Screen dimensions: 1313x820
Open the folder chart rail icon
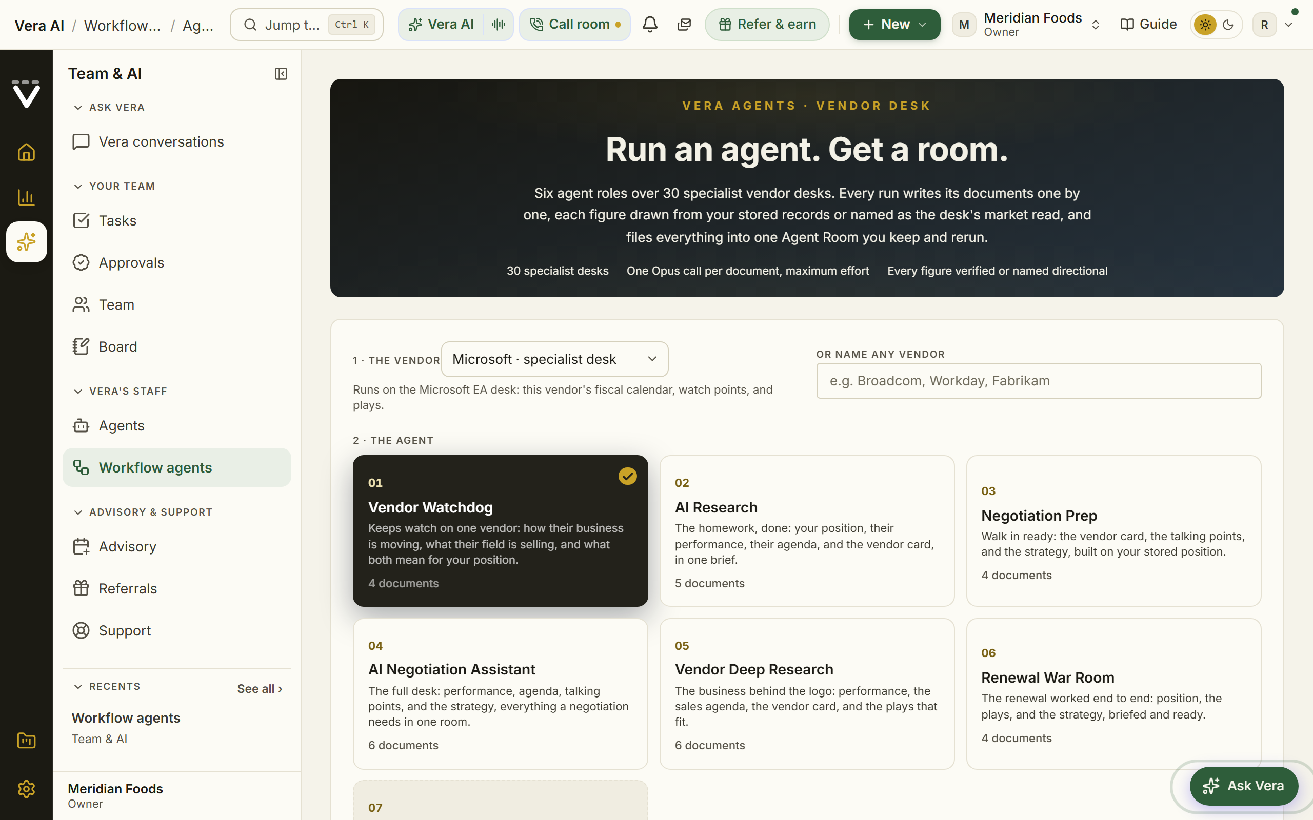tap(26, 740)
